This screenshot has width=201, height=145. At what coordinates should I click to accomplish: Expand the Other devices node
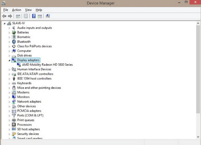pos(9,106)
